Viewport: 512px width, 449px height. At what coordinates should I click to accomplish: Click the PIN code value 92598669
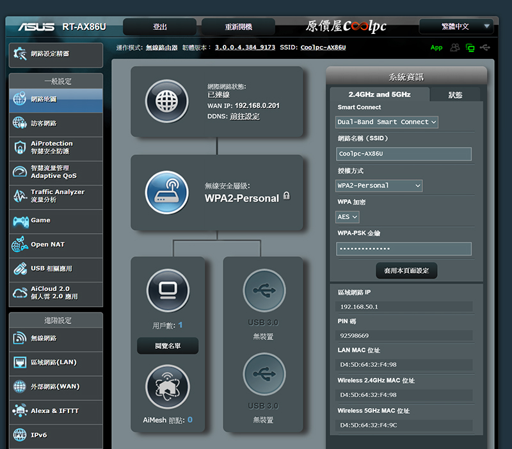click(355, 336)
